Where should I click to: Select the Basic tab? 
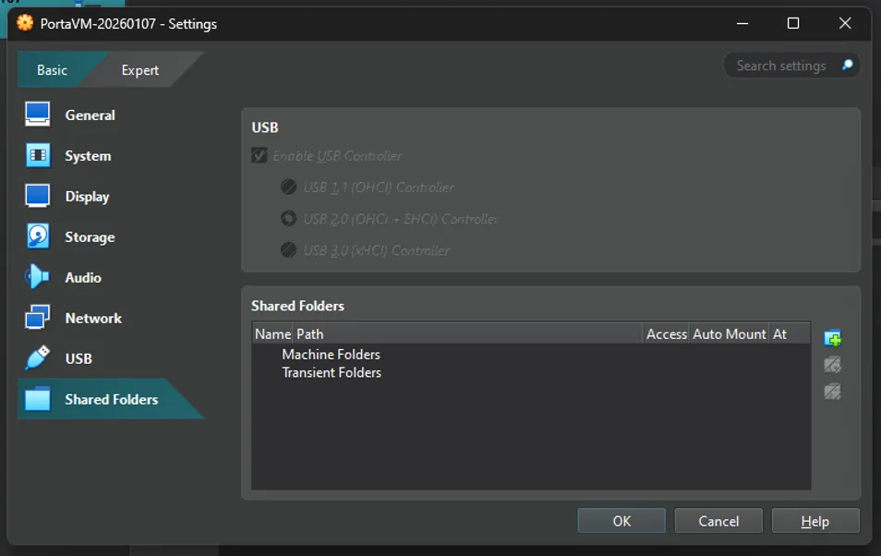[x=51, y=69]
